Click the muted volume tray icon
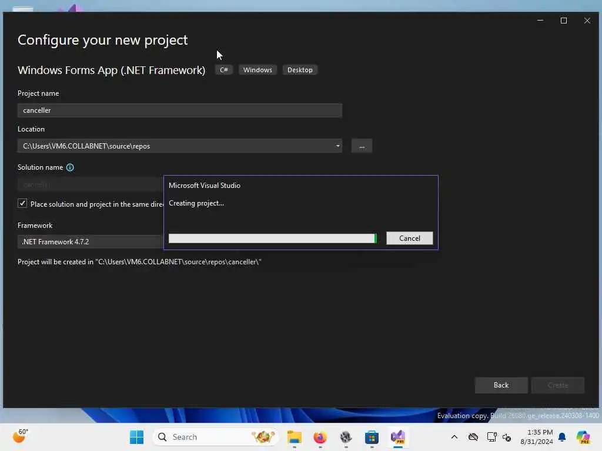This screenshot has height=451, width=602. click(507, 437)
